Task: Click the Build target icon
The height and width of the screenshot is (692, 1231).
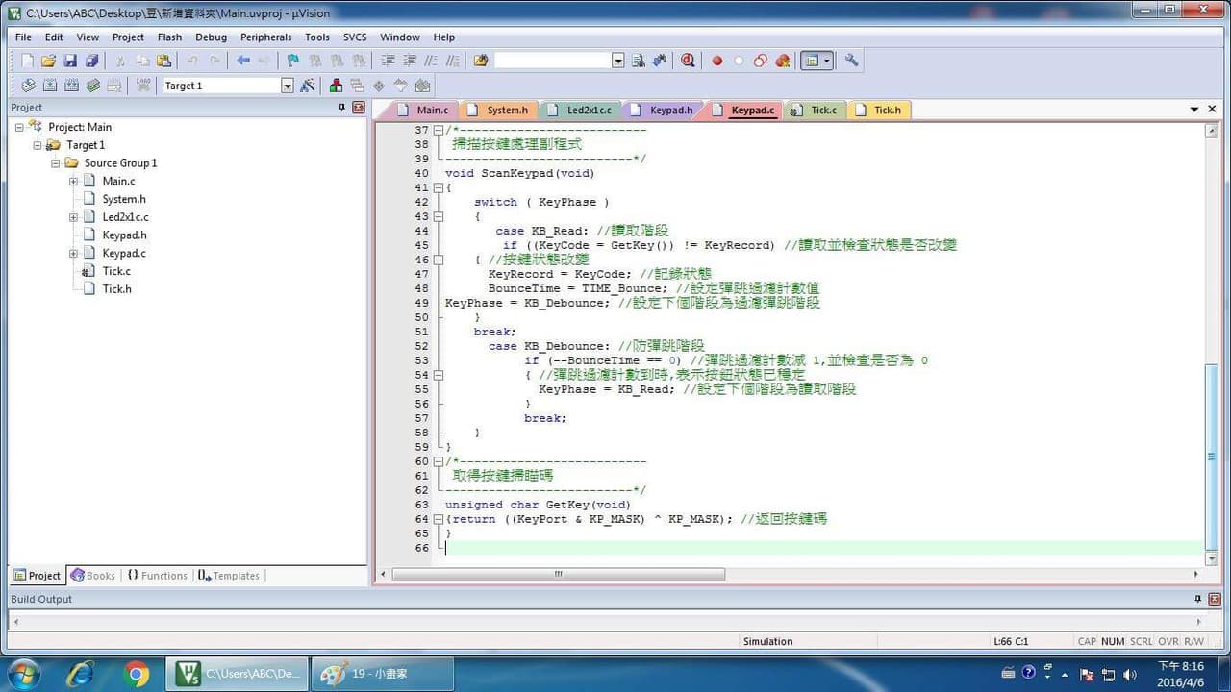Action: [50, 86]
